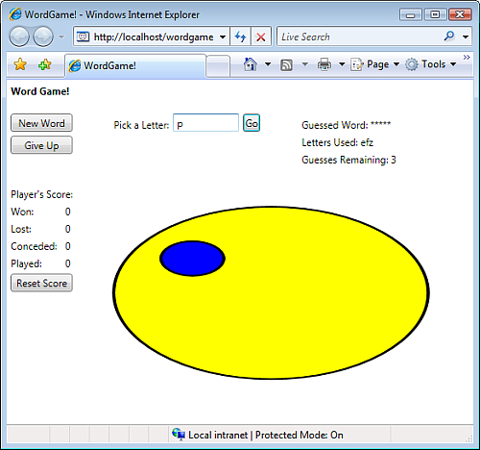Select the WordGame! tab
The width and height of the screenshot is (480, 450).
135,65
